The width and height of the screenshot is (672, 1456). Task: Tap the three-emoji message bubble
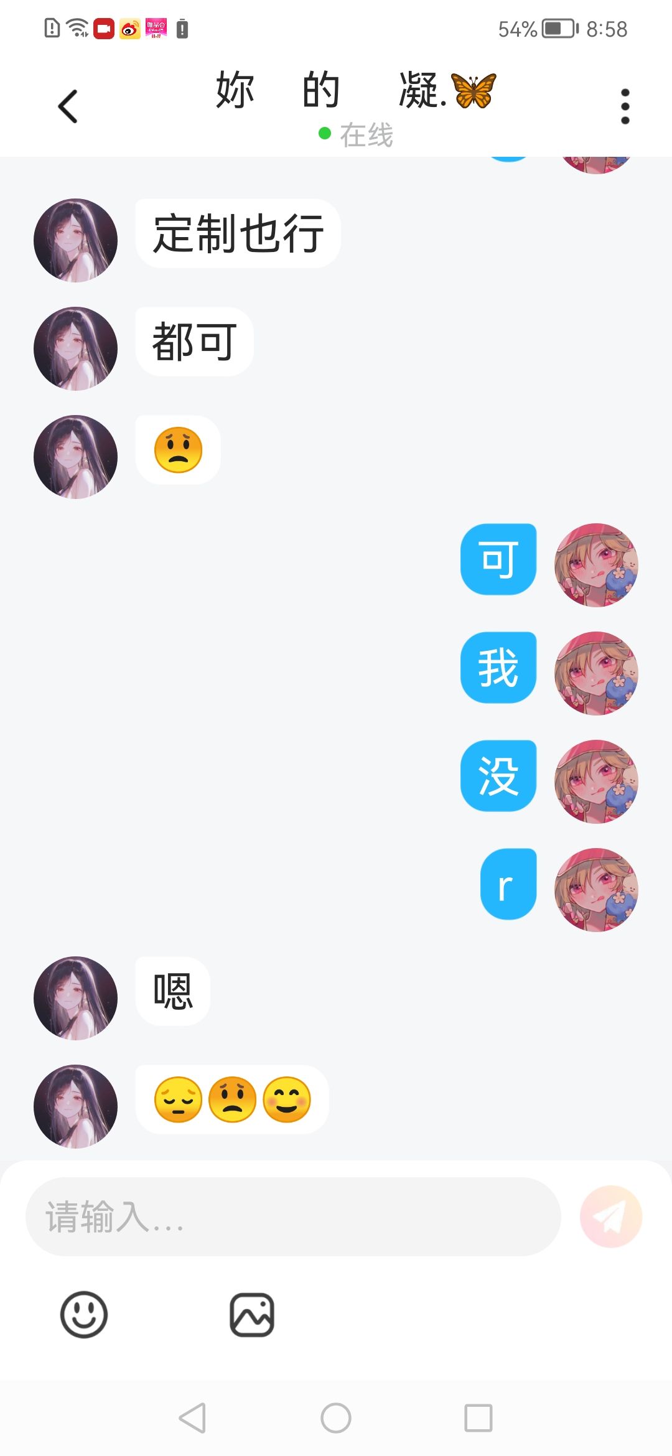tap(232, 1099)
